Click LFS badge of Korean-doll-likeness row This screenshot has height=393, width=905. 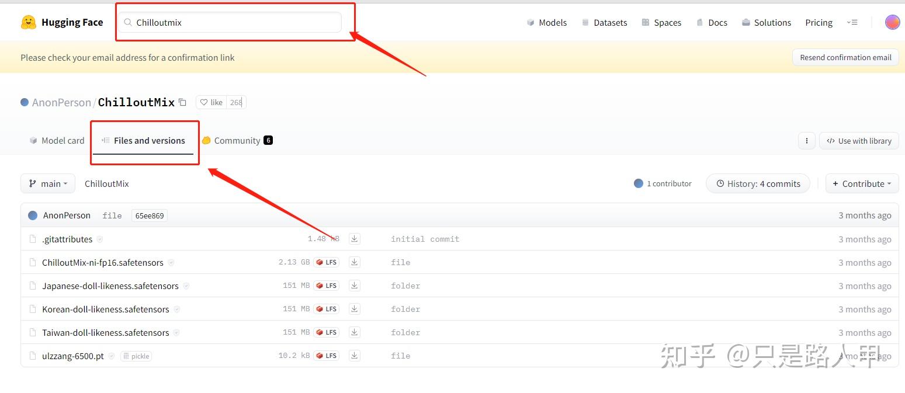[x=326, y=309]
